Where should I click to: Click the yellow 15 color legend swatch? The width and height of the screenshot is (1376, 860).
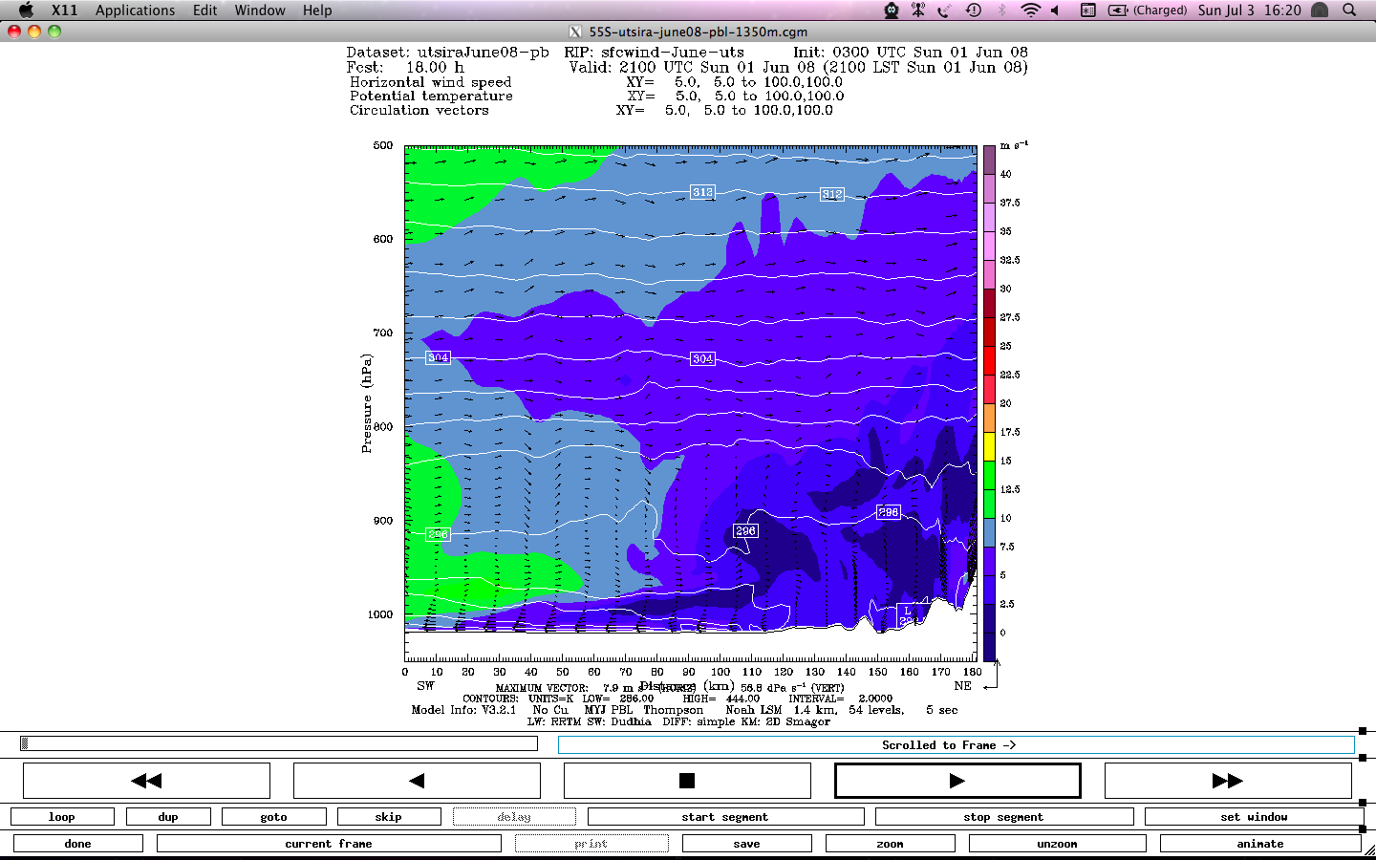point(990,447)
